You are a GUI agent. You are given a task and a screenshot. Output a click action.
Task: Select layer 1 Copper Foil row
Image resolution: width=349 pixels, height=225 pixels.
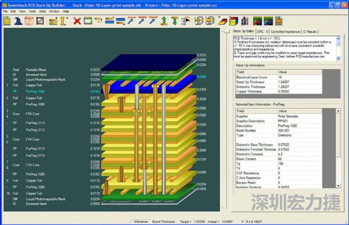pyautogui.click(x=53, y=85)
